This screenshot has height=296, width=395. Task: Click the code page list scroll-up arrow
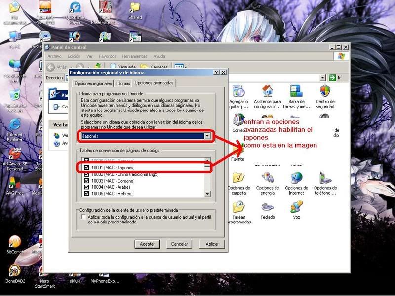coord(207,160)
